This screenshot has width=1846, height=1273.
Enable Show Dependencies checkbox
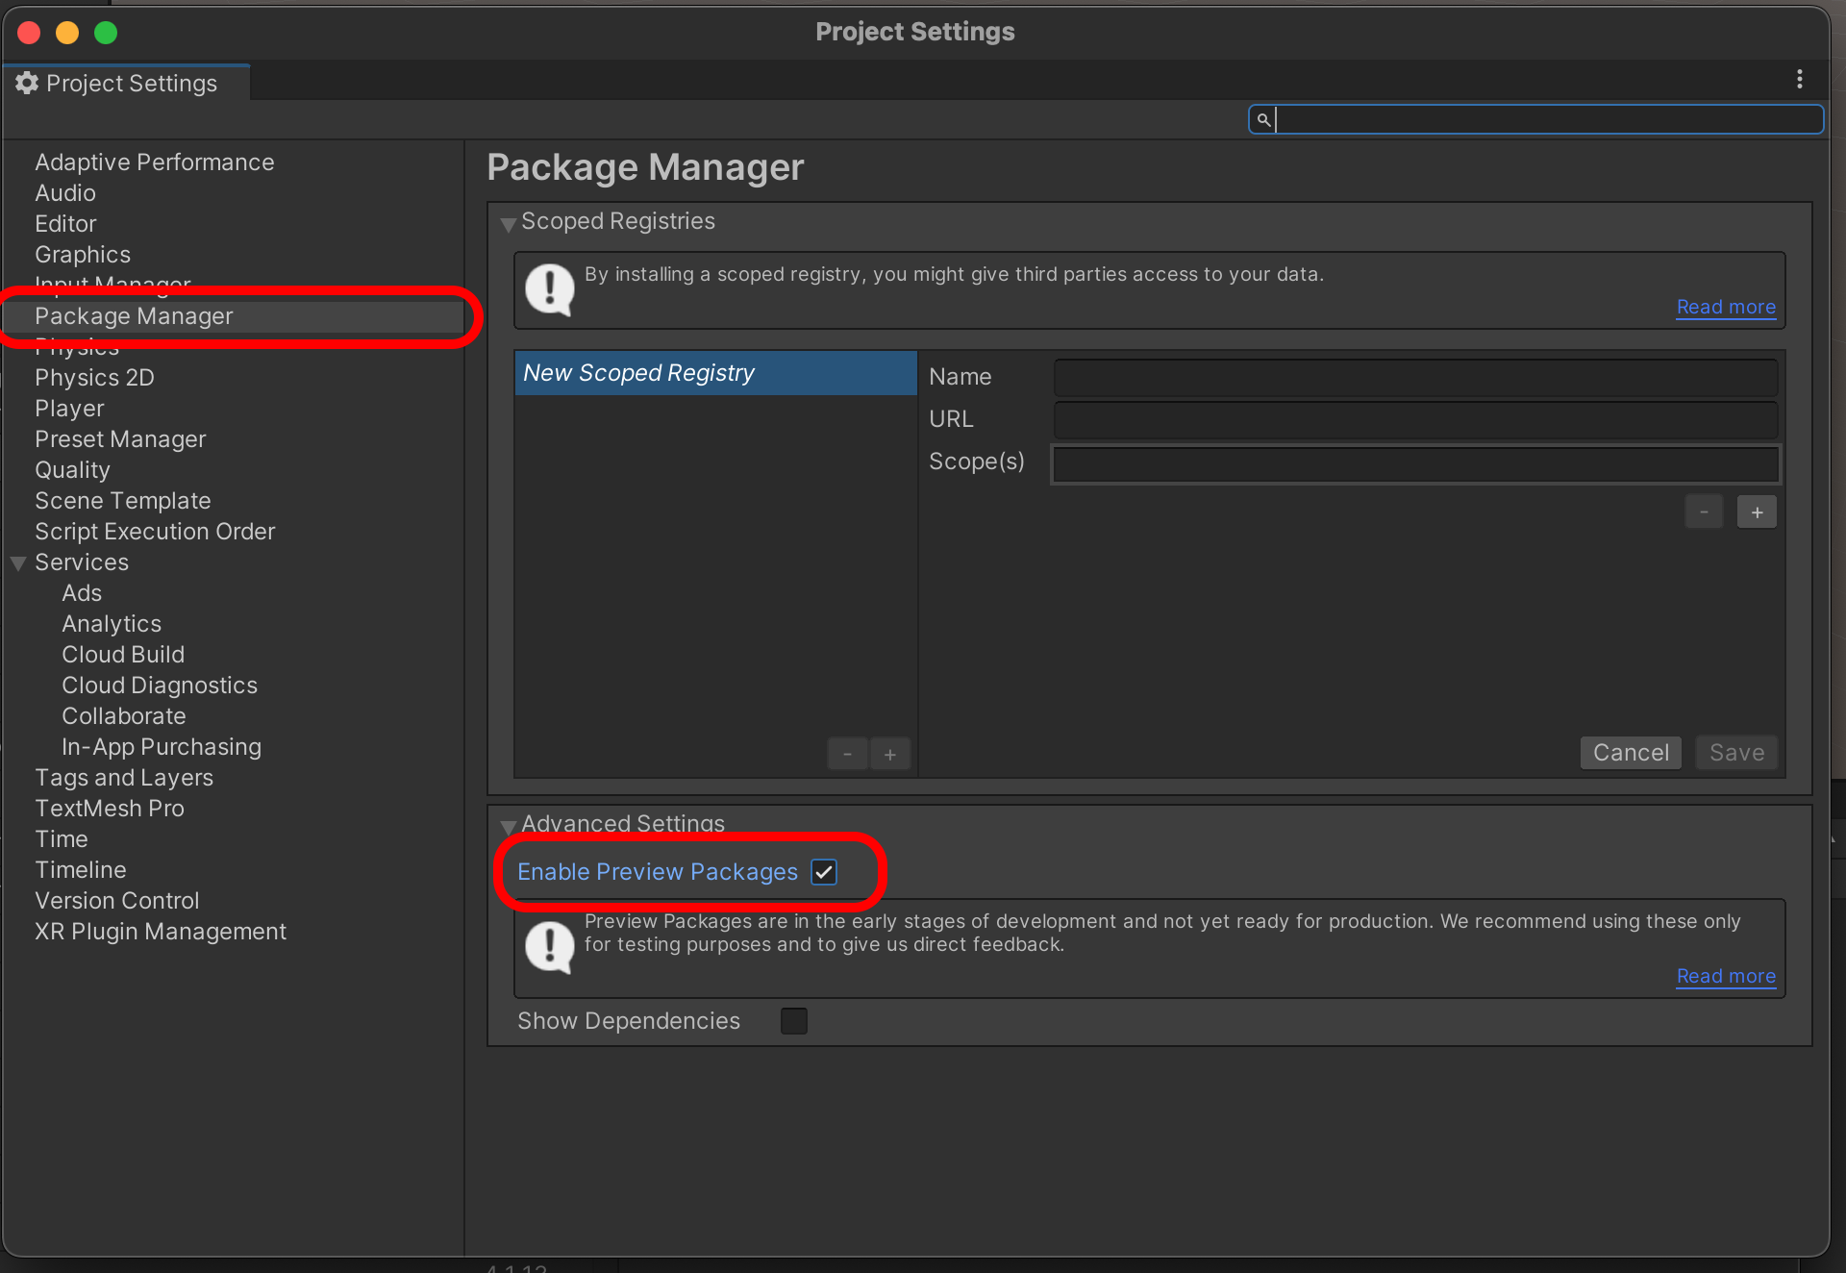point(793,1021)
